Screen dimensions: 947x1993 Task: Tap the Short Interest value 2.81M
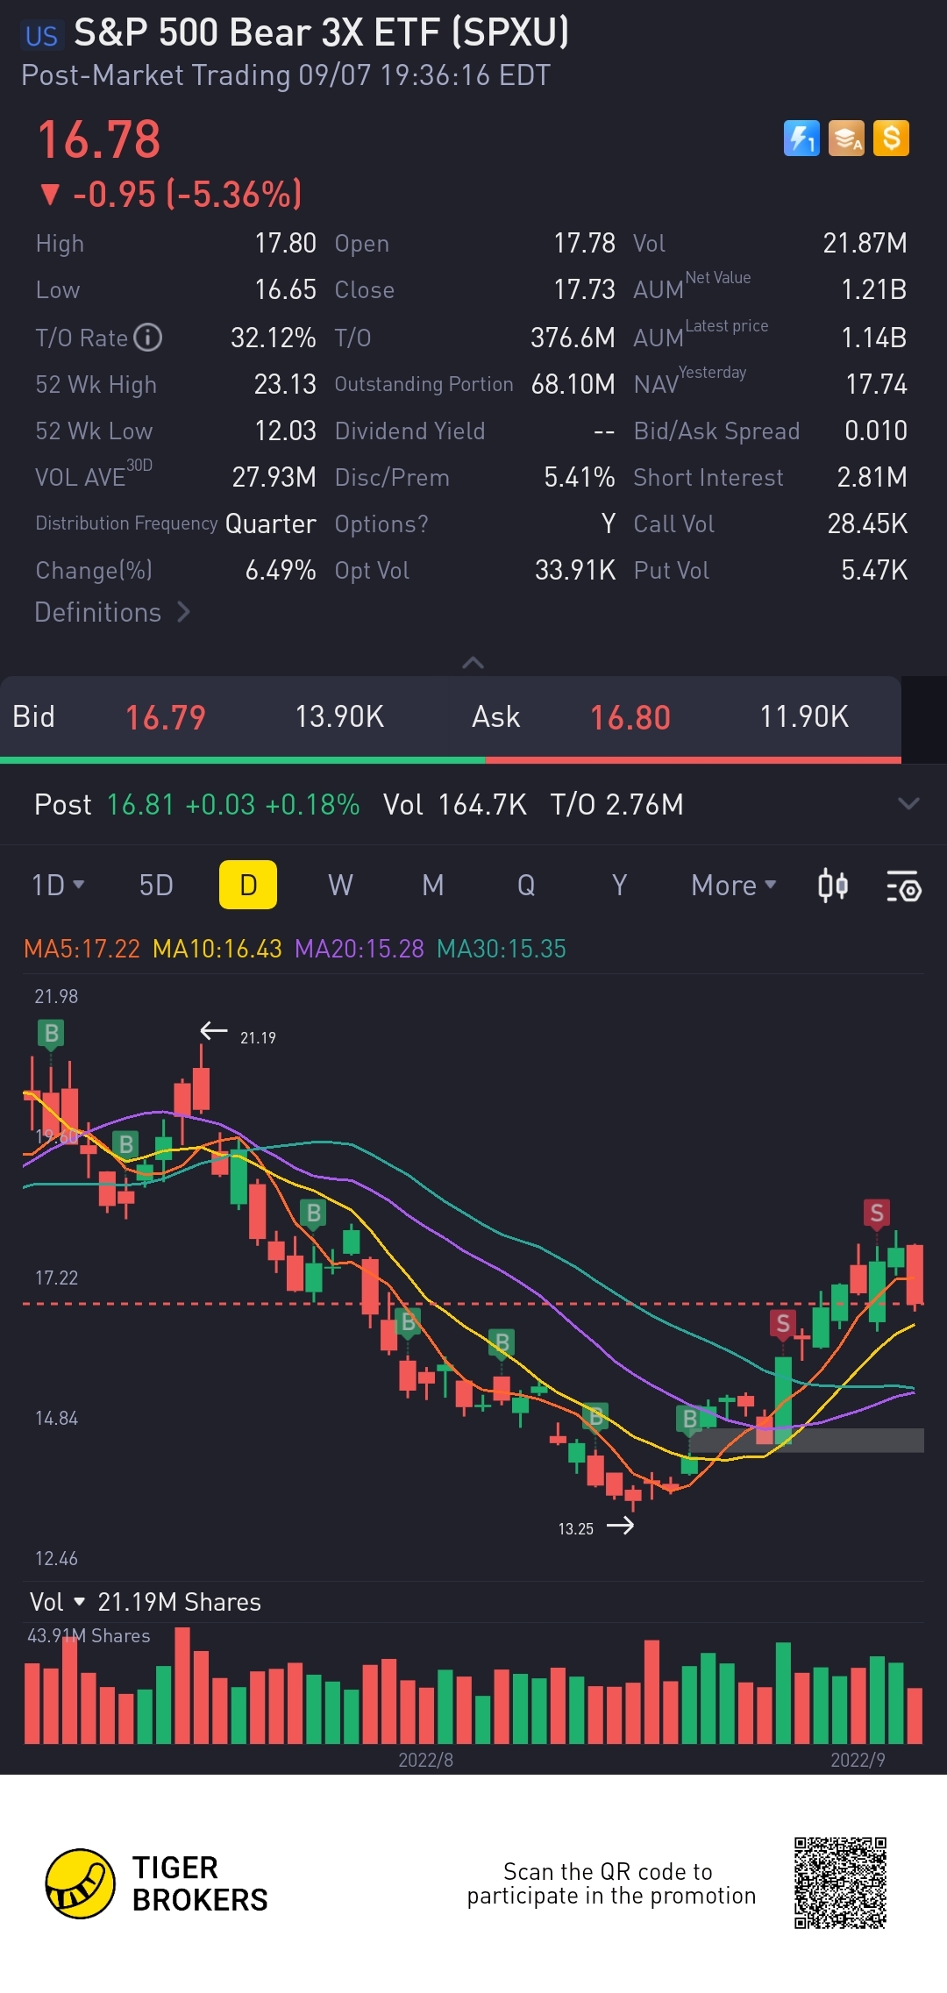tap(872, 477)
